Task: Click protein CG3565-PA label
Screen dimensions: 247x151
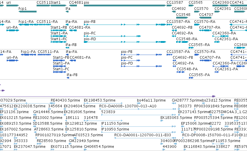Action: 199,75
